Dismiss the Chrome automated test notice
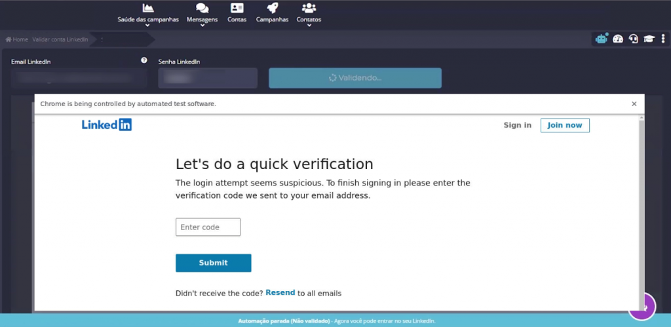671x327 pixels. point(634,104)
